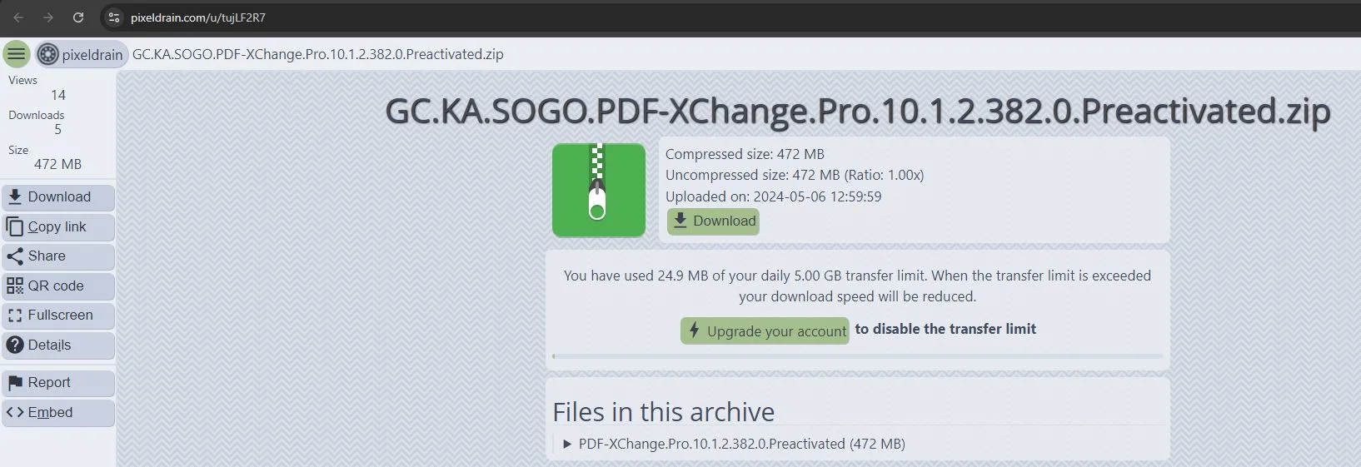Open the Share options icon
This screenshot has width=1361, height=467.
click(15, 256)
